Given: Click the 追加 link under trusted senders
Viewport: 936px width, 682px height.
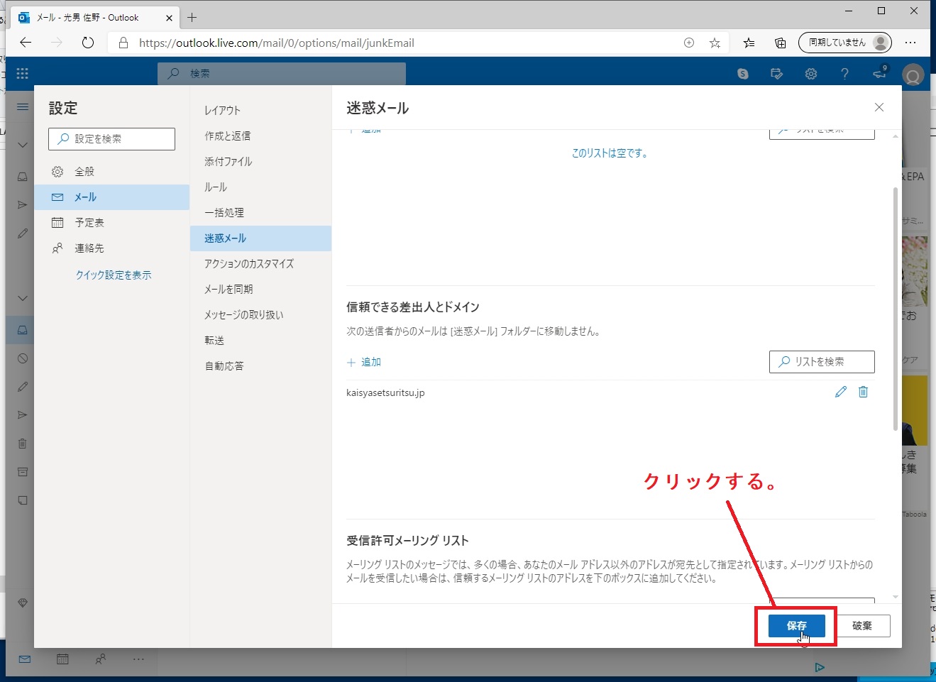Looking at the screenshot, I should [x=364, y=361].
